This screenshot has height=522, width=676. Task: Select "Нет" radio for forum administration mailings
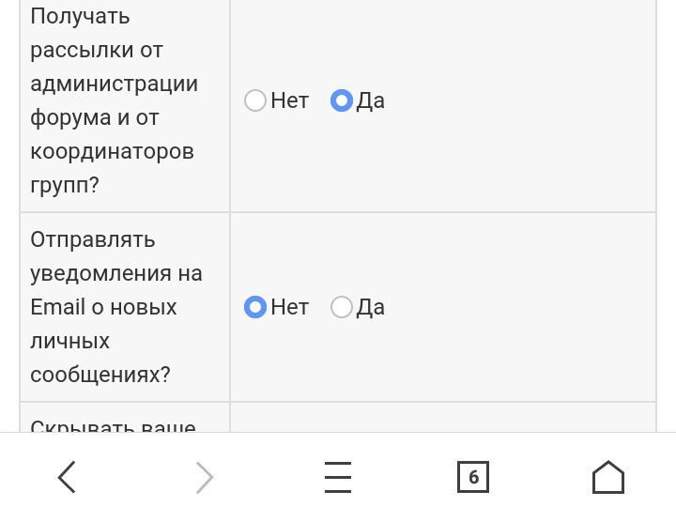(255, 100)
